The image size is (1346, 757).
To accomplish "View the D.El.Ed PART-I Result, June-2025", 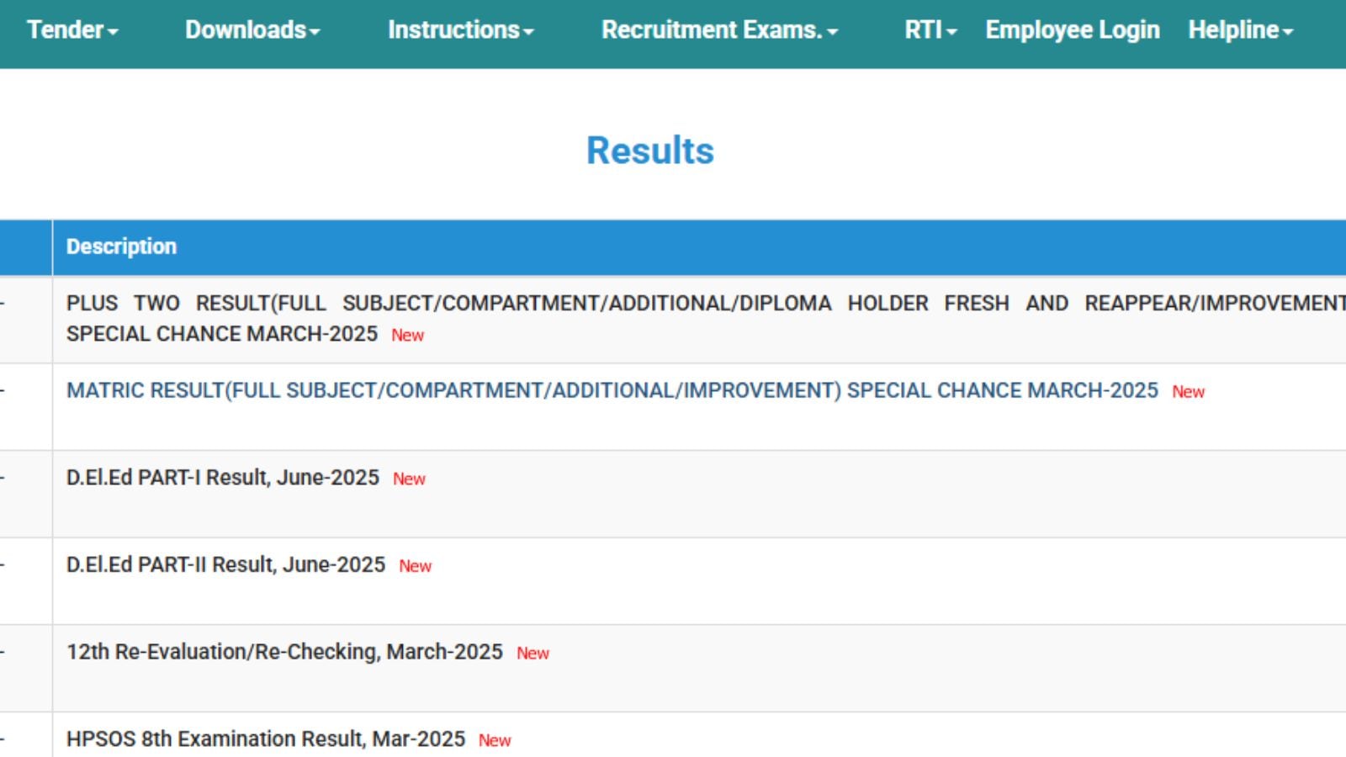I will pos(223,478).
